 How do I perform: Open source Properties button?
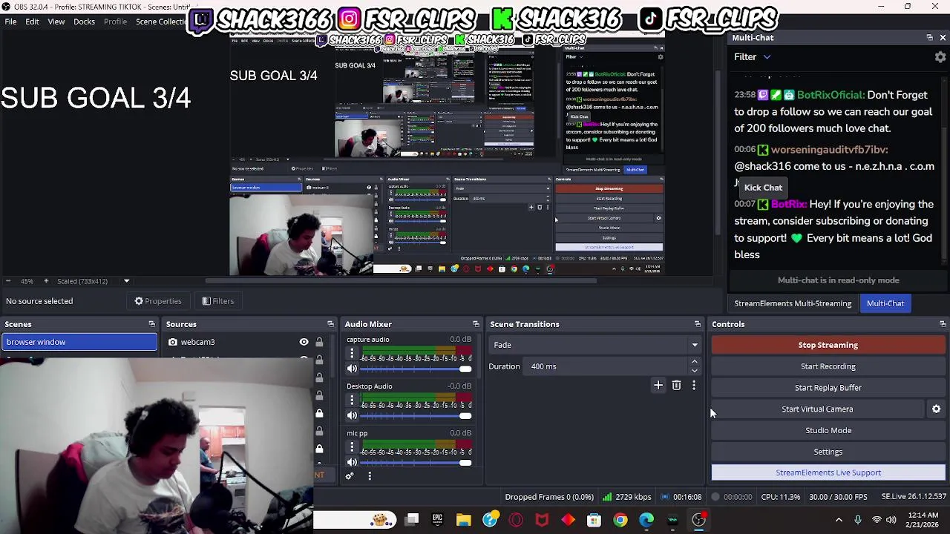[157, 301]
